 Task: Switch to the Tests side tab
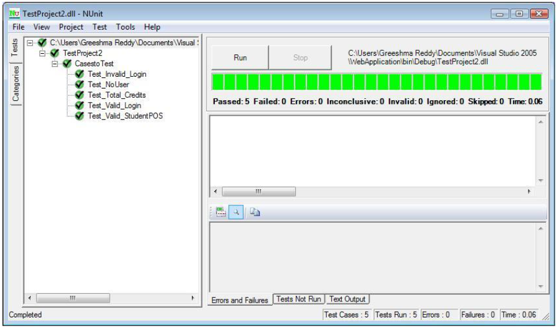click(x=15, y=48)
